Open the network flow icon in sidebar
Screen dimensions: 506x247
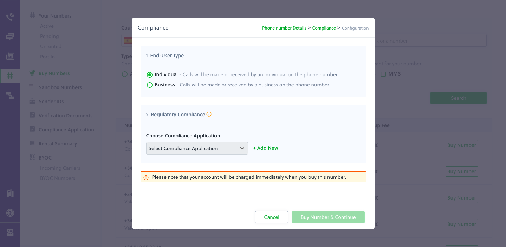10,95
